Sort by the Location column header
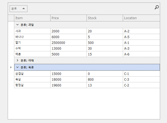The image size is (167, 123). click(141, 18)
